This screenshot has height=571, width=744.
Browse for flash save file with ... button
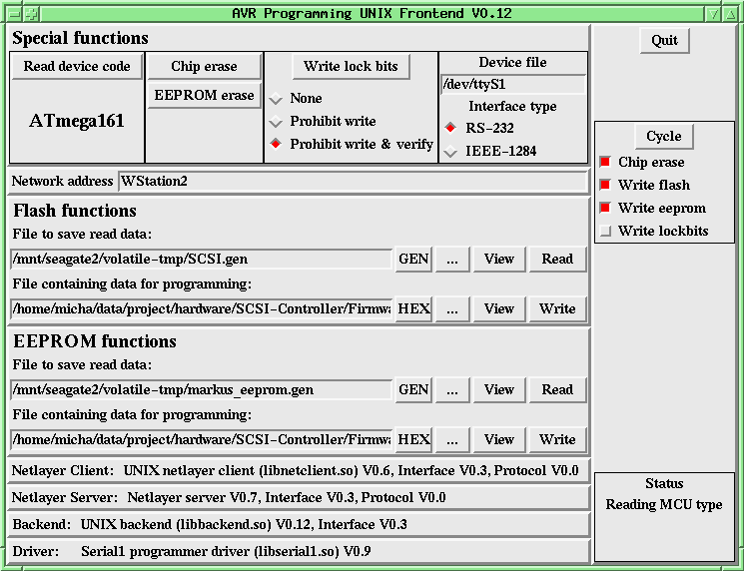(x=452, y=259)
